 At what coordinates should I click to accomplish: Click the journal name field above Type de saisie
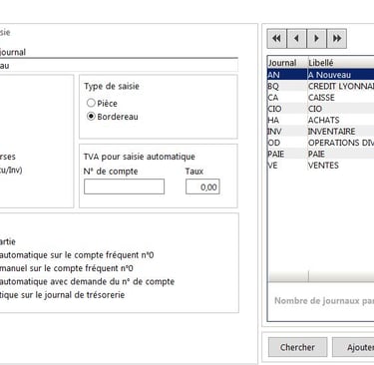tap(119, 65)
